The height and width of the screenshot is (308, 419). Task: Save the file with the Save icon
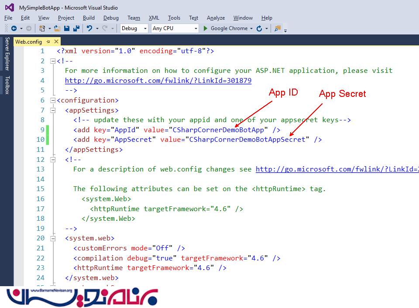[67, 28]
